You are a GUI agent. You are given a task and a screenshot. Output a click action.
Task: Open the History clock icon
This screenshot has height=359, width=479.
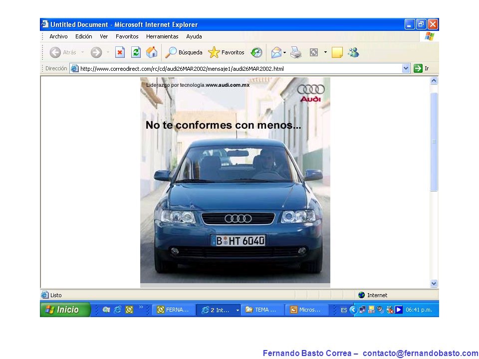point(256,52)
